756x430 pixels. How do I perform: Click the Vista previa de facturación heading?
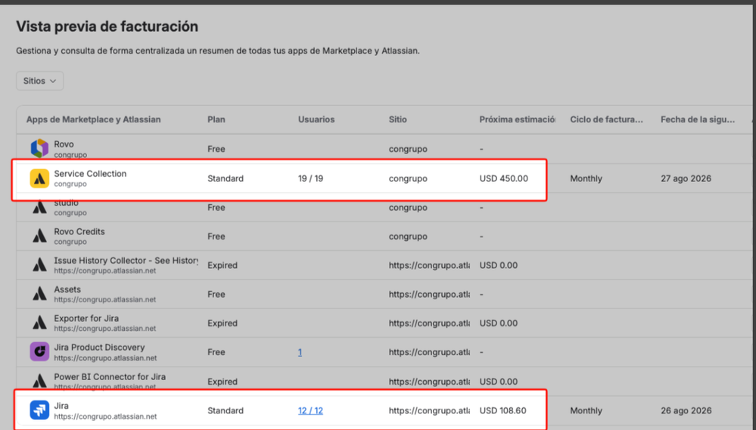click(x=107, y=26)
